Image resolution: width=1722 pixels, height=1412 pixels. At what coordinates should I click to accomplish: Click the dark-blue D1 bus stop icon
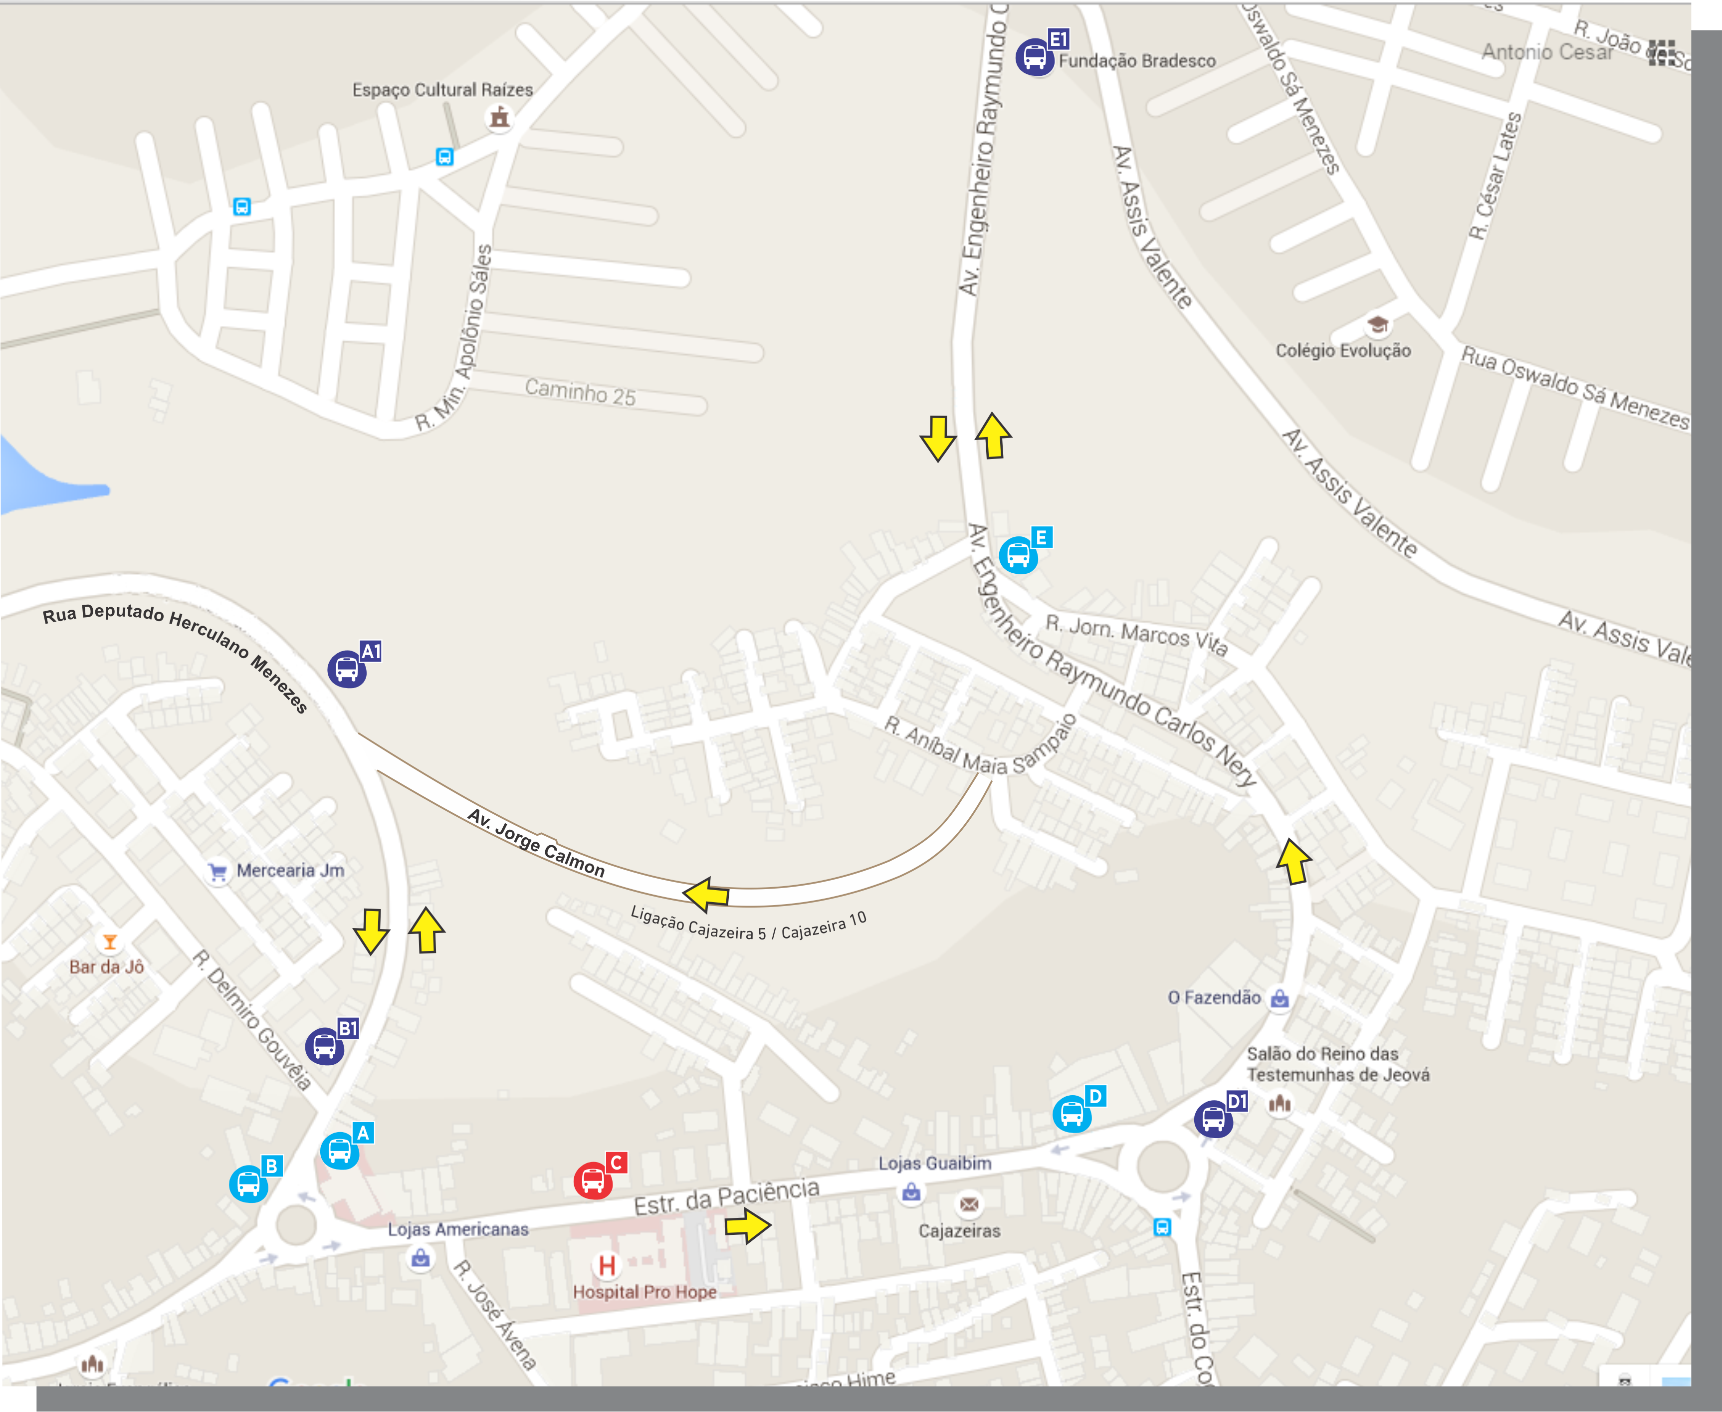(x=1214, y=1119)
